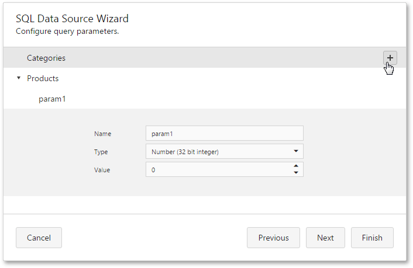Select the Categories query row
Image resolution: width=413 pixels, height=268 pixels.
46,58
